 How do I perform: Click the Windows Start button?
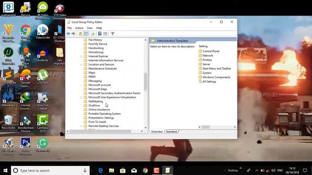[5, 171]
